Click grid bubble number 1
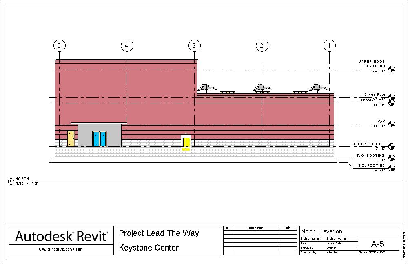This screenshot has height=264, width=408. coord(329,46)
